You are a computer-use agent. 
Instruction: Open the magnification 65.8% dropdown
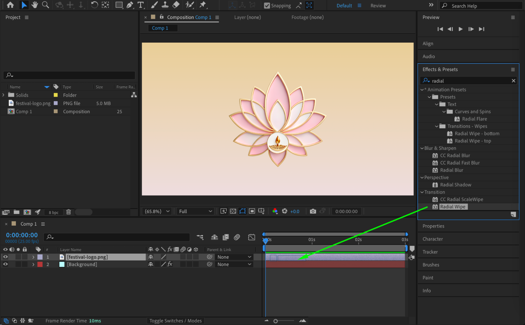click(x=157, y=211)
